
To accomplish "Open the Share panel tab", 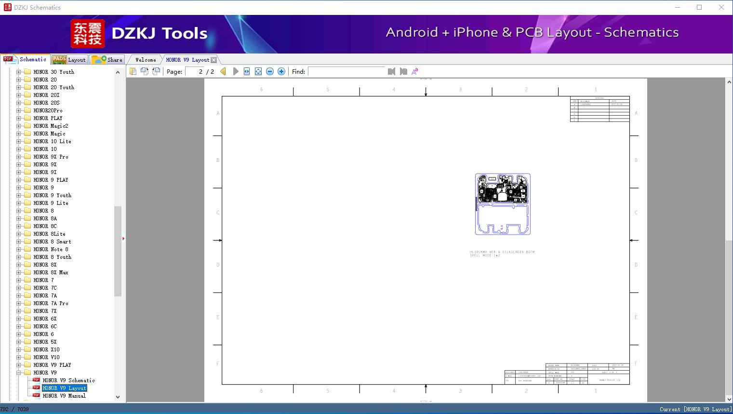I will click(107, 60).
